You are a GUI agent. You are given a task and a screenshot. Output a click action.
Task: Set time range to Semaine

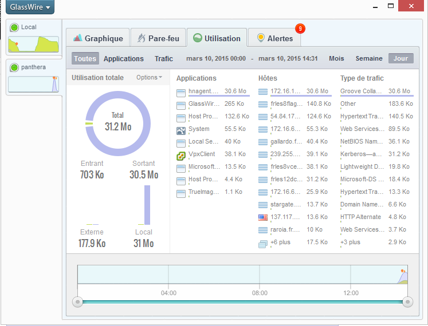(x=369, y=58)
